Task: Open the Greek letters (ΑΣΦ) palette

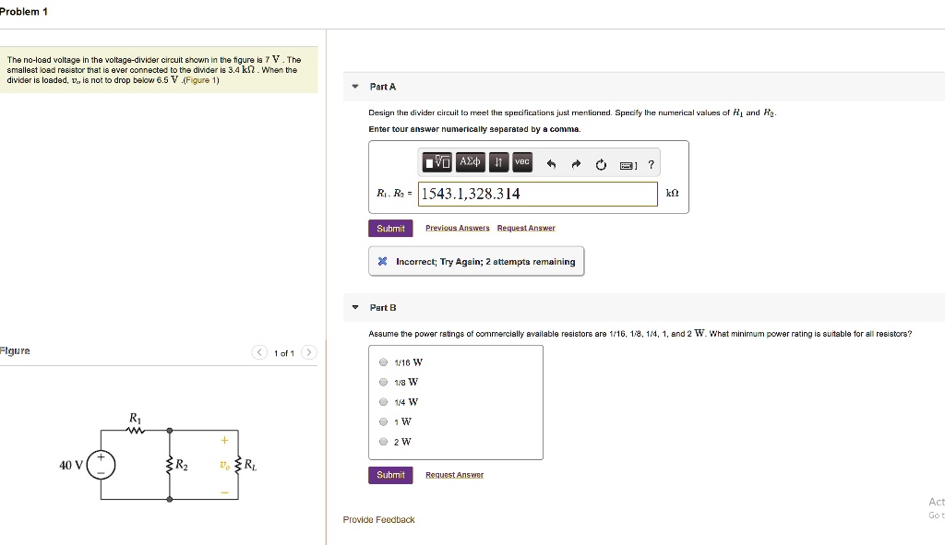Action: 470,161
